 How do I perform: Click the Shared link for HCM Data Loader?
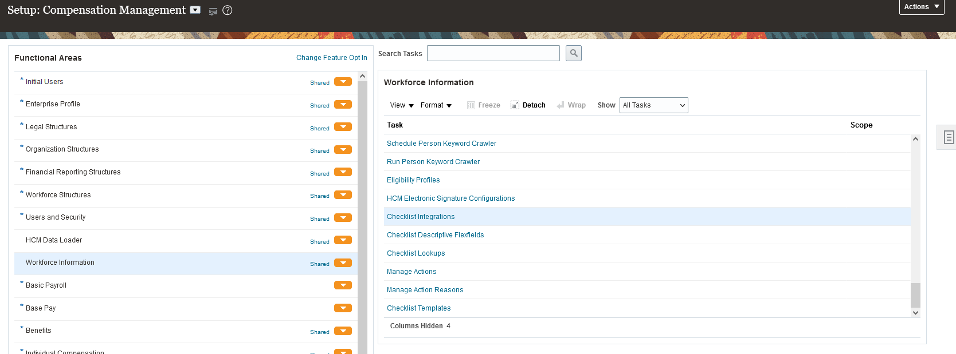pos(320,242)
